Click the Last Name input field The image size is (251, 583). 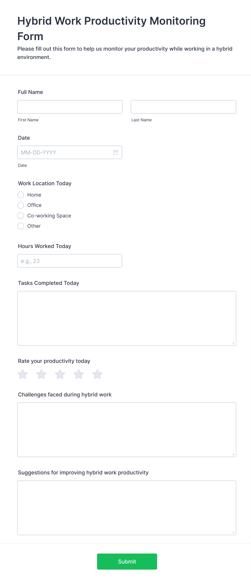[x=184, y=107]
